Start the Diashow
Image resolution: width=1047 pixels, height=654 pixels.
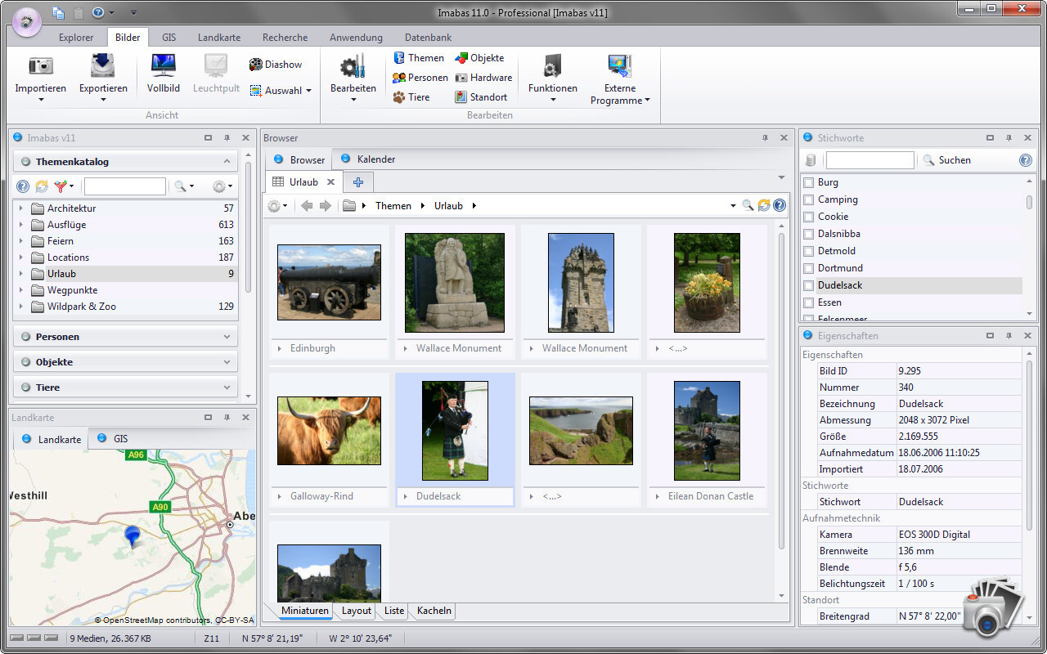276,65
